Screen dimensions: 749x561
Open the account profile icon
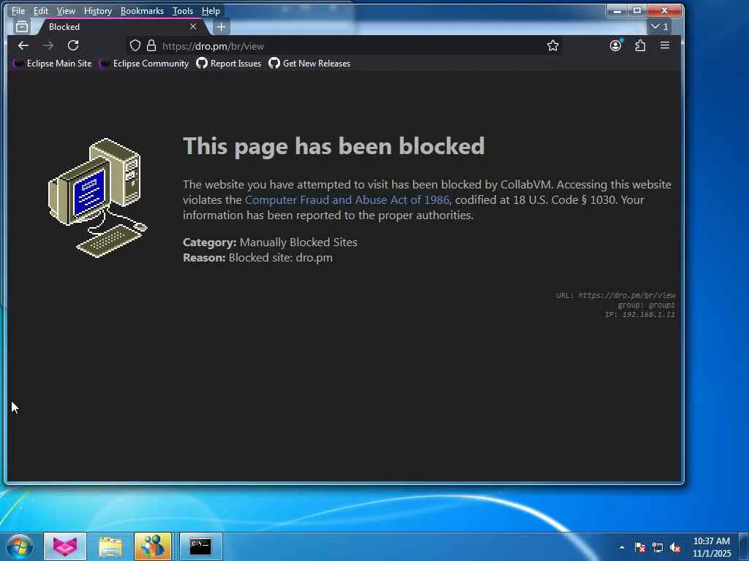615,45
